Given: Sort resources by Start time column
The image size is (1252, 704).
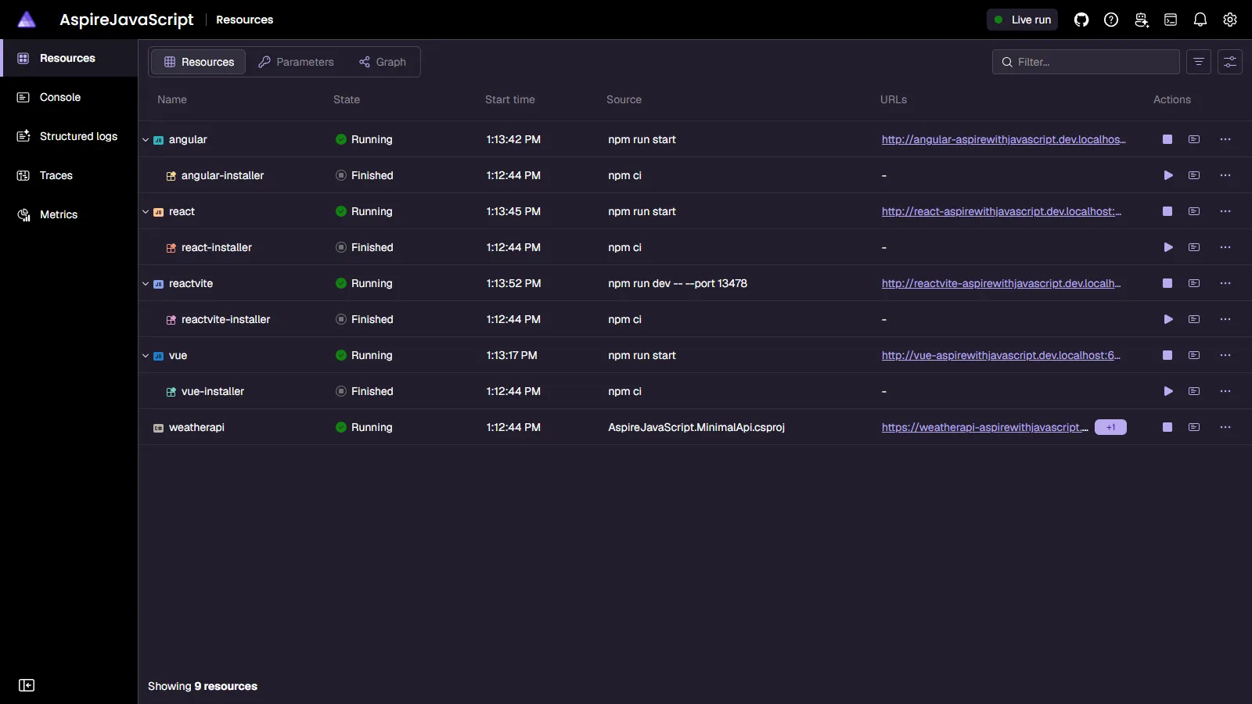Looking at the screenshot, I should [x=510, y=99].
